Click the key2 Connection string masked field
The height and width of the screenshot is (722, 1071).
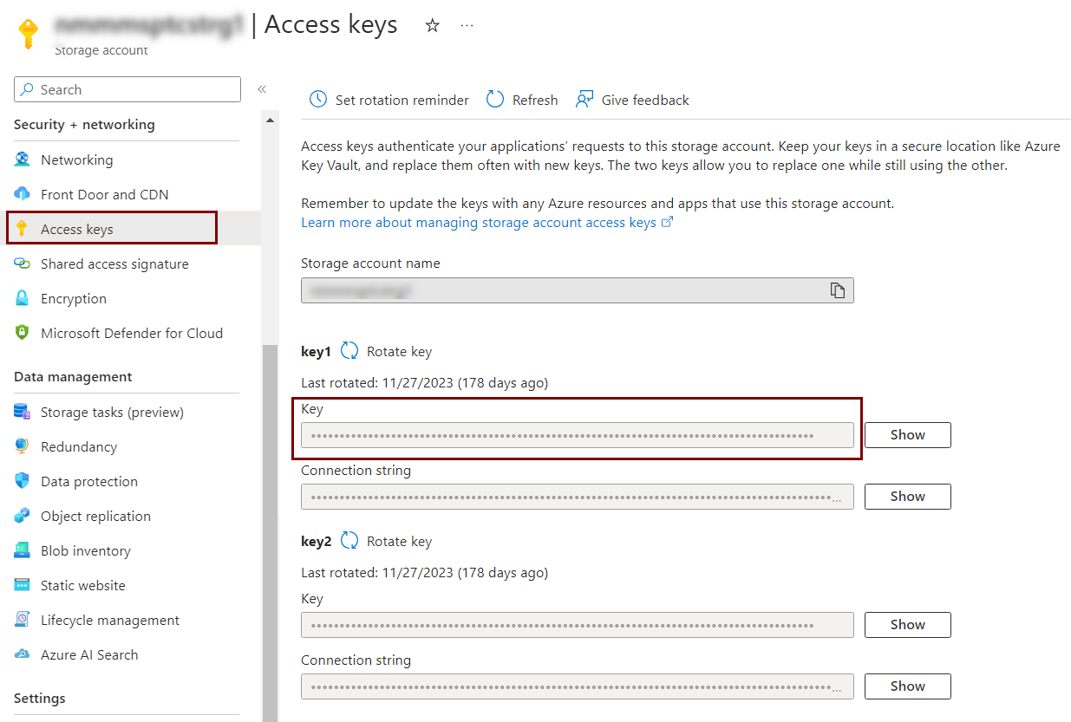(578, 686)
